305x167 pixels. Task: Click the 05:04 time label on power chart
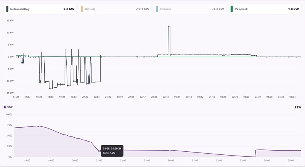point(292,97)
